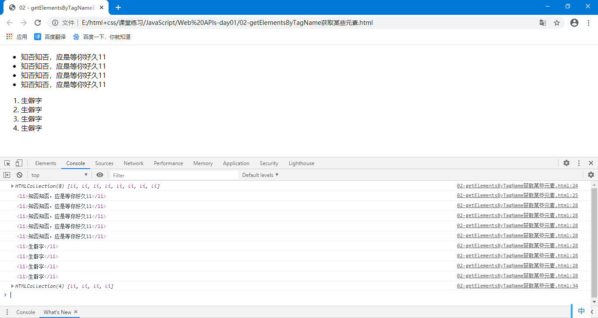Select the first 生僻字 list item
The image size is (598, 318).
32,100
